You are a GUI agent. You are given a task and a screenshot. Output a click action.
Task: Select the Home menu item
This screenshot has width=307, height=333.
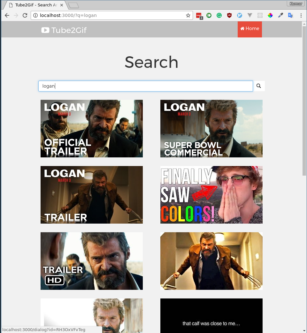coord(249,29)
